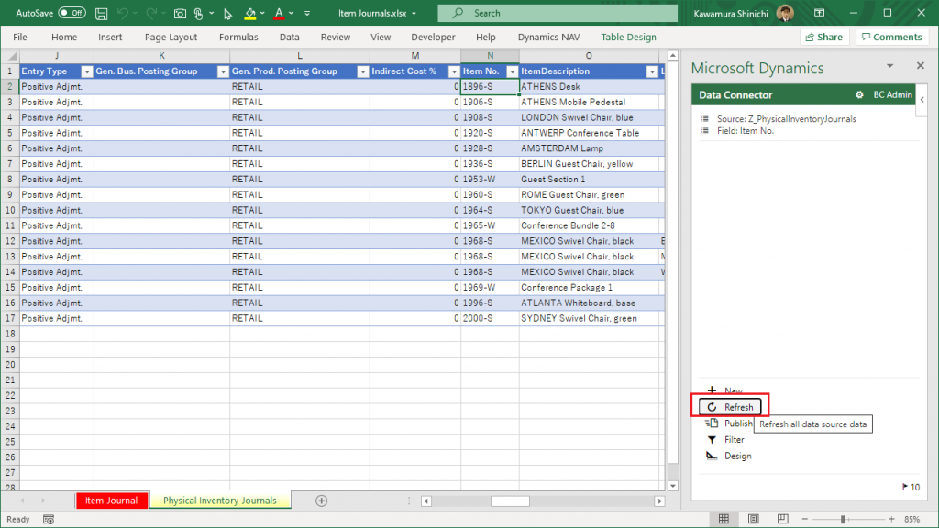Open the Data ribbon tab
The height and width of the screenshot is (528, 939).
[289, 37]
